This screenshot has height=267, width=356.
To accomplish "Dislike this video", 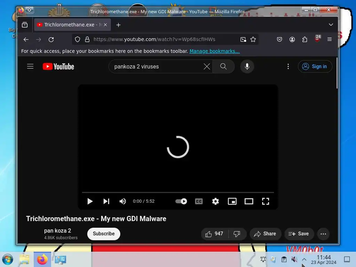I will 237,234.
